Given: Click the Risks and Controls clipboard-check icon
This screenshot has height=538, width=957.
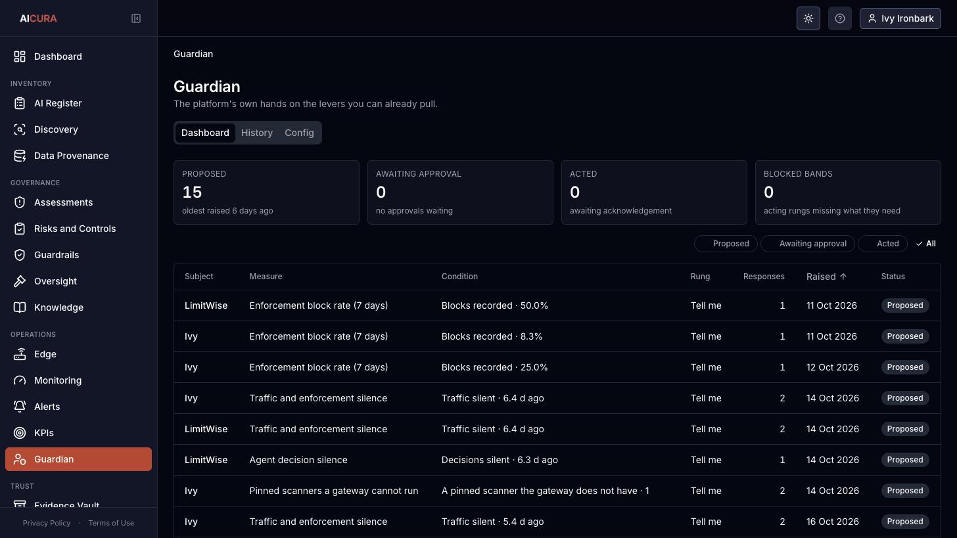Looking at the screenshot, I should (x=20, y=229).
